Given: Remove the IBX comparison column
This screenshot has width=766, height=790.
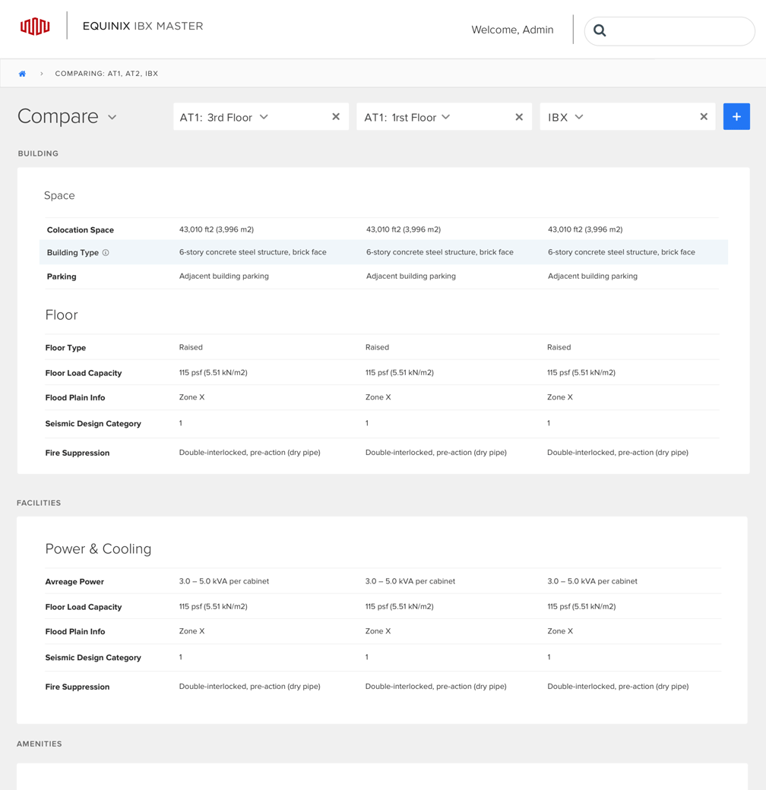Looking at the screenshot, I should pyautogui.click(x=704, y=117).
